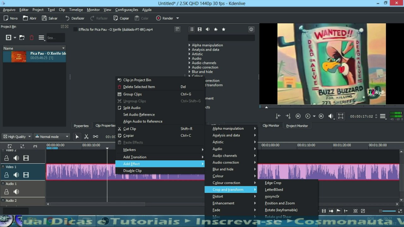Fast forward playback in the project monitor
The height and width of the screenshot is (227, 404).
click(321, 116)
